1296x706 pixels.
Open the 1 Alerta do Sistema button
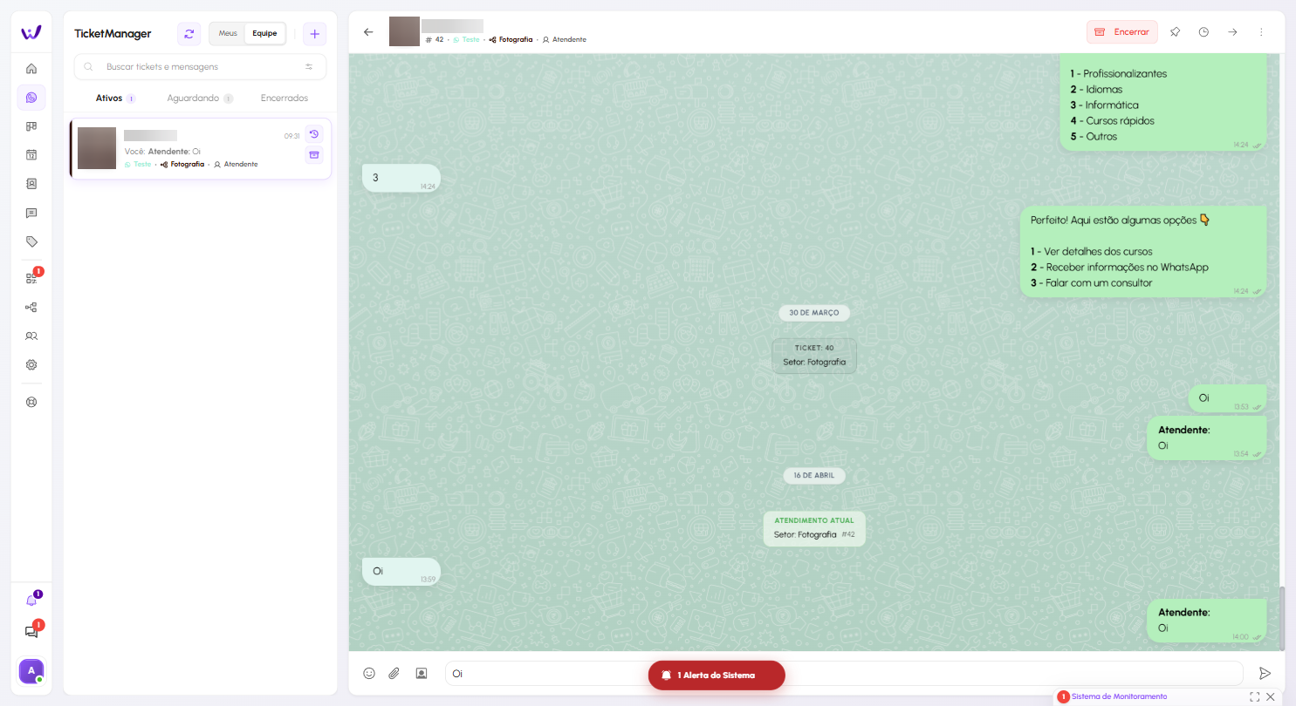coord(717,675)
